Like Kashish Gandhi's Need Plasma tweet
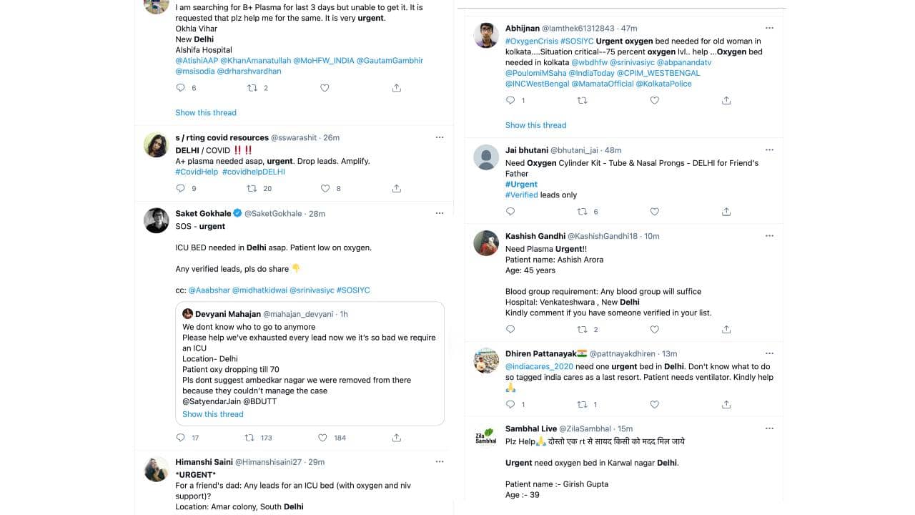Viewport: 915px width, 515px height. click(x=654, y=330)
